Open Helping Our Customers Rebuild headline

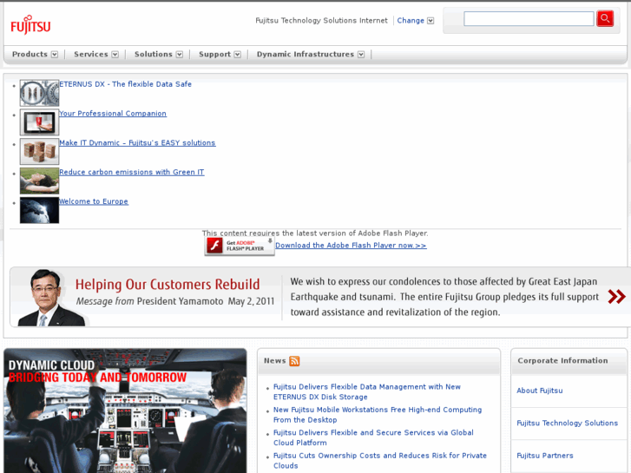tap(168, 284)
